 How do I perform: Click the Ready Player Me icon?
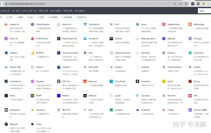point(59,38)
